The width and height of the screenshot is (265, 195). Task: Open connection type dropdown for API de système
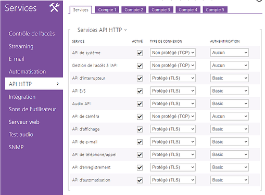tap(173, 53)
